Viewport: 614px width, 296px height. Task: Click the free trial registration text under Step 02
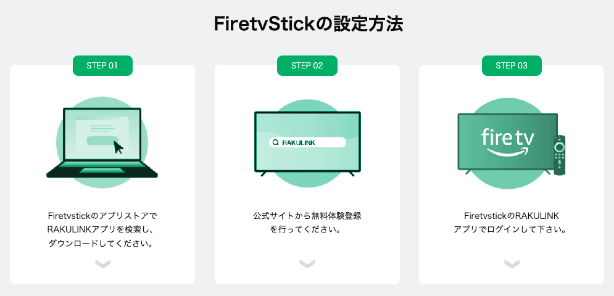point(307,223)
